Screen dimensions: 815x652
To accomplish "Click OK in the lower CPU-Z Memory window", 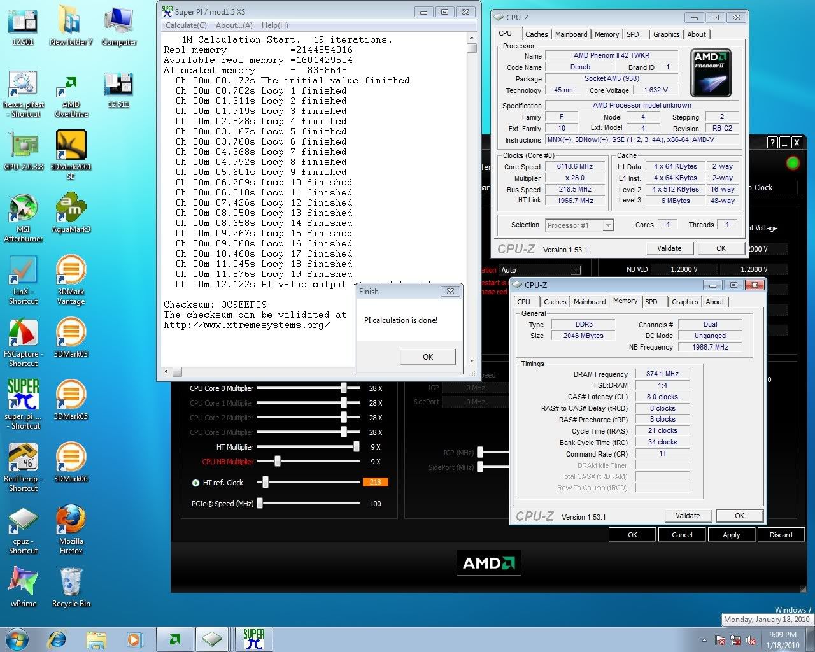I will click(x=739, y=516).
